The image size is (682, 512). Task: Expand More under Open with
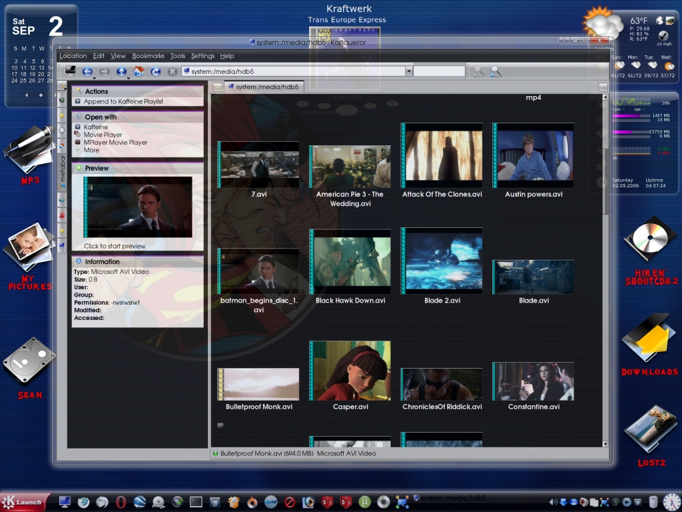(x=91, y=150)
